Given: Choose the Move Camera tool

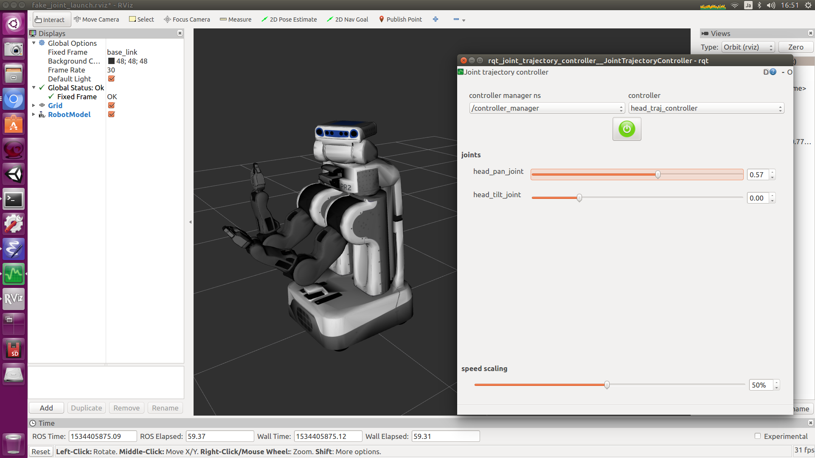Looking at the screenshot, I should coord(96,20).
